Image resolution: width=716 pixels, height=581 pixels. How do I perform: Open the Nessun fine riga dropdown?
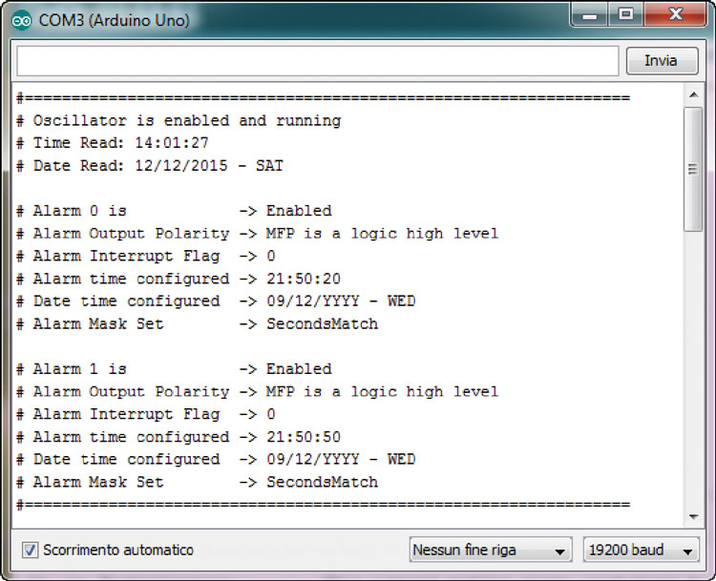(490, 550)
